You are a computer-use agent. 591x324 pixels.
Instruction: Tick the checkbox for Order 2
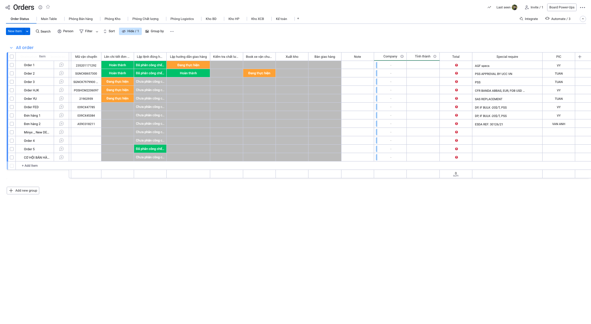(x=12, y=74)
